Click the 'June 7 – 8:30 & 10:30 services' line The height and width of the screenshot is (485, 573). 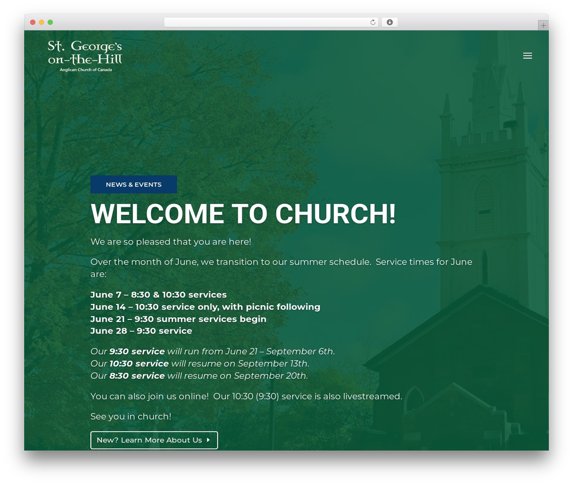click(x=158, y=295)
